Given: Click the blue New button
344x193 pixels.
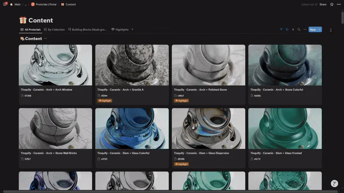Looking at the screenshot, I should [x=313, y=30].
